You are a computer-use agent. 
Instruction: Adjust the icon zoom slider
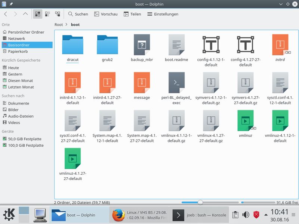(x=200, y=202)
